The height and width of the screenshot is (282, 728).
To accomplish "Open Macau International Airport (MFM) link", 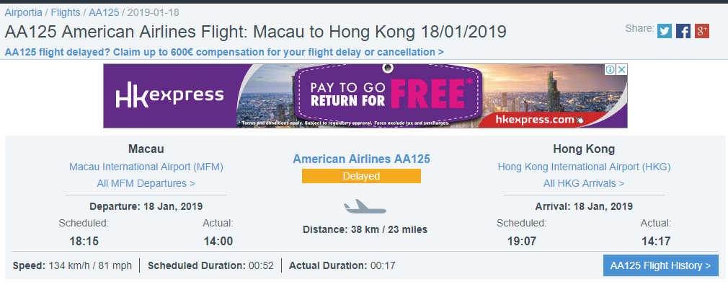I will click(146, 167).
